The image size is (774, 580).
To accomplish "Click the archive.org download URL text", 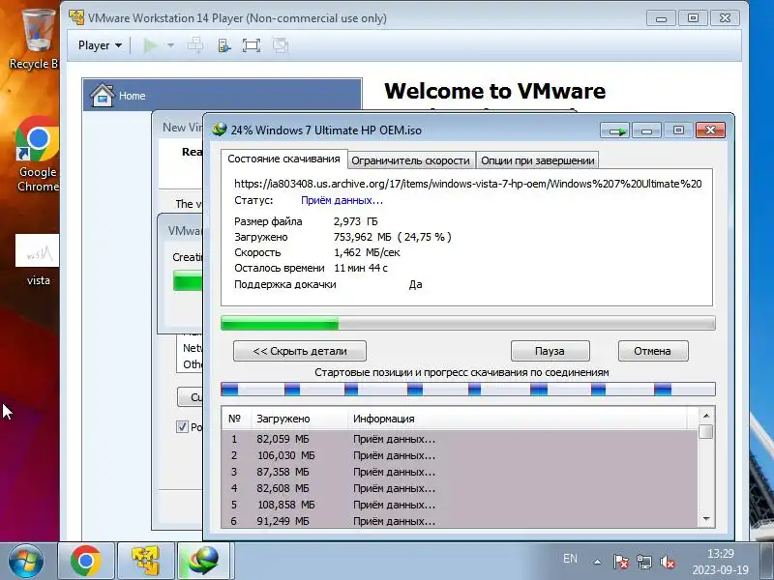I will tap(468, 184).
